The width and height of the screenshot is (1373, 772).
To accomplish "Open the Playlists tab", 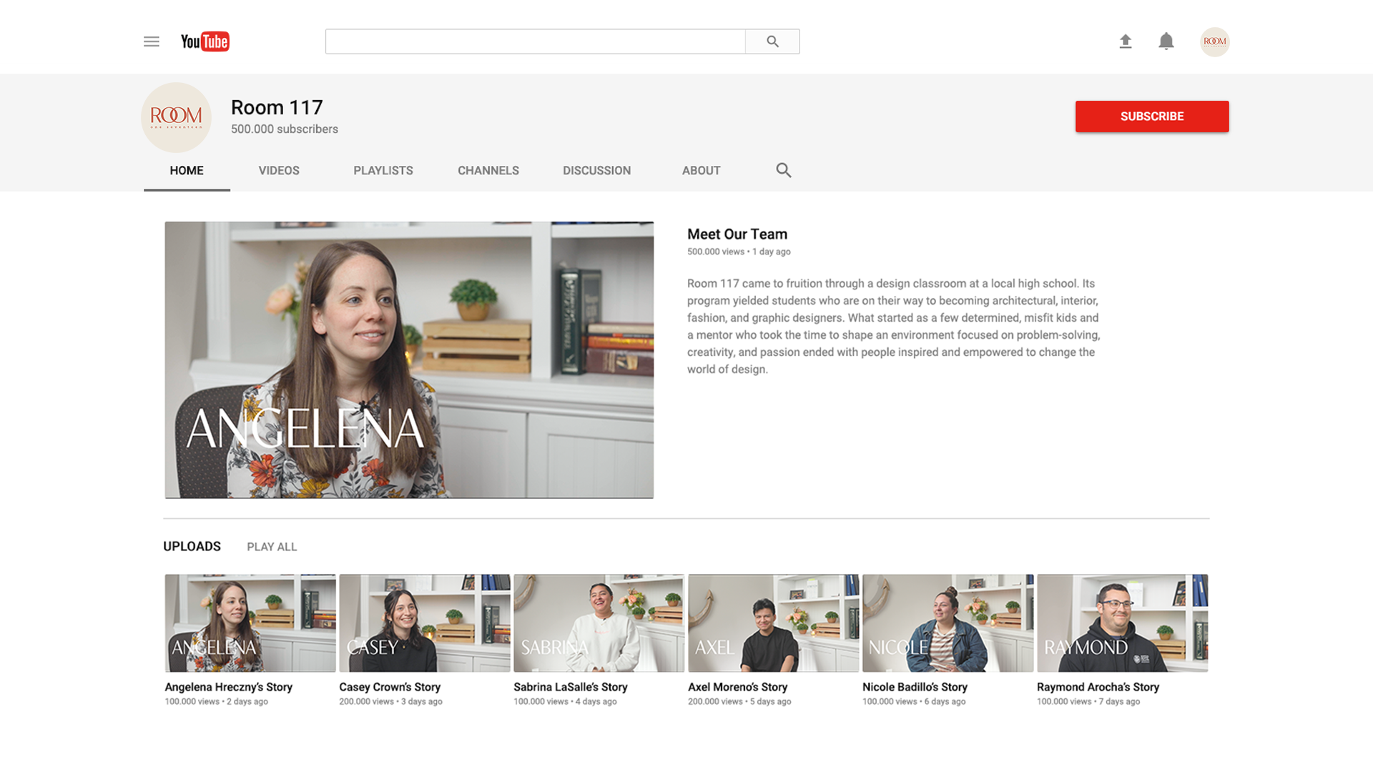I will (x=383, y=171).
